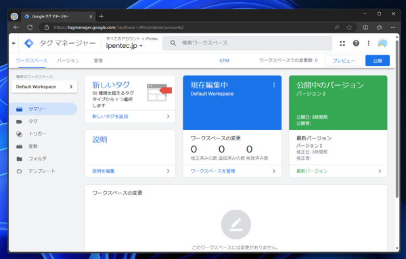406x259 pixels.
Task: Click the Tag Manager back arrow
Action: 14,43
